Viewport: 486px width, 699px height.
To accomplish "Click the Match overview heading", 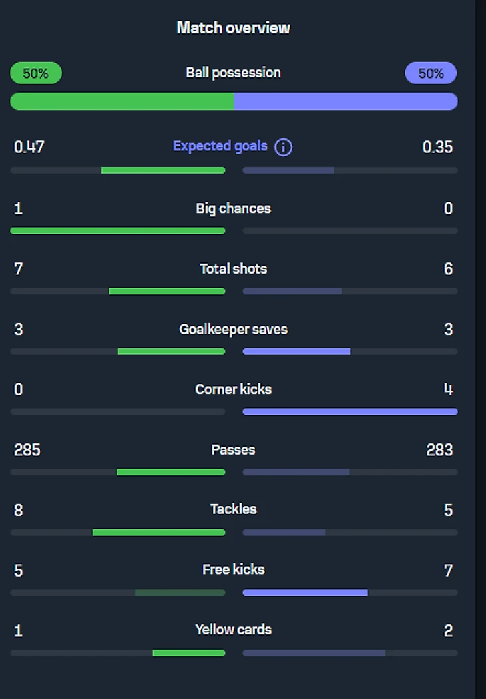I will click(x=233, y=28).
